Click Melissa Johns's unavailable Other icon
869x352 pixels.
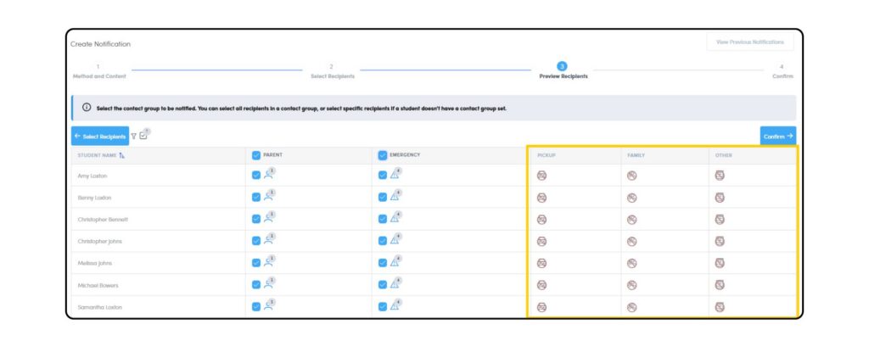720,263
